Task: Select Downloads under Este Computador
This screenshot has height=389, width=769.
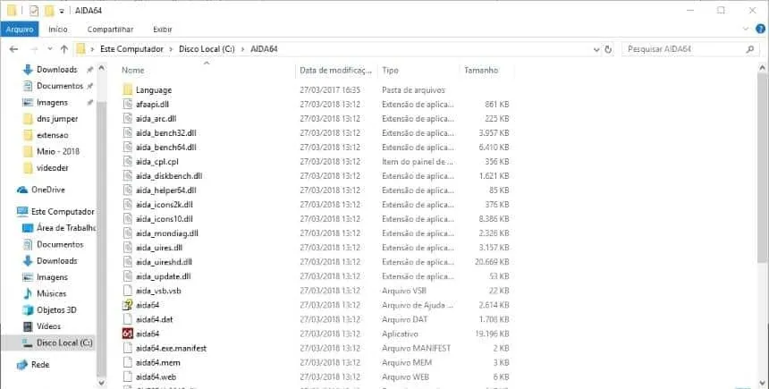Action: click(x=57, y=260)
